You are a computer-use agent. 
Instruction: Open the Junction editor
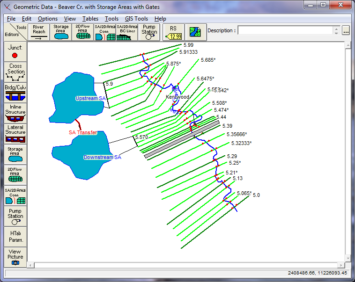(15, 51)
